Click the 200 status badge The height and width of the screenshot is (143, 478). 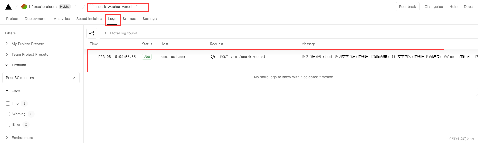click(147, 57)
